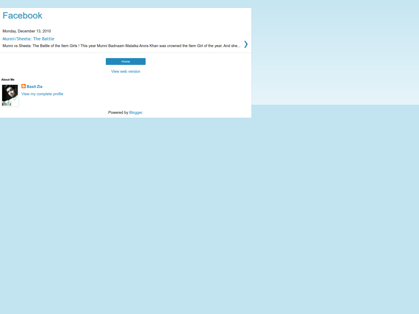The width and height of the screenshot is (419, 314).
Task: Open the Facebook blog title link
Action: 23,16
